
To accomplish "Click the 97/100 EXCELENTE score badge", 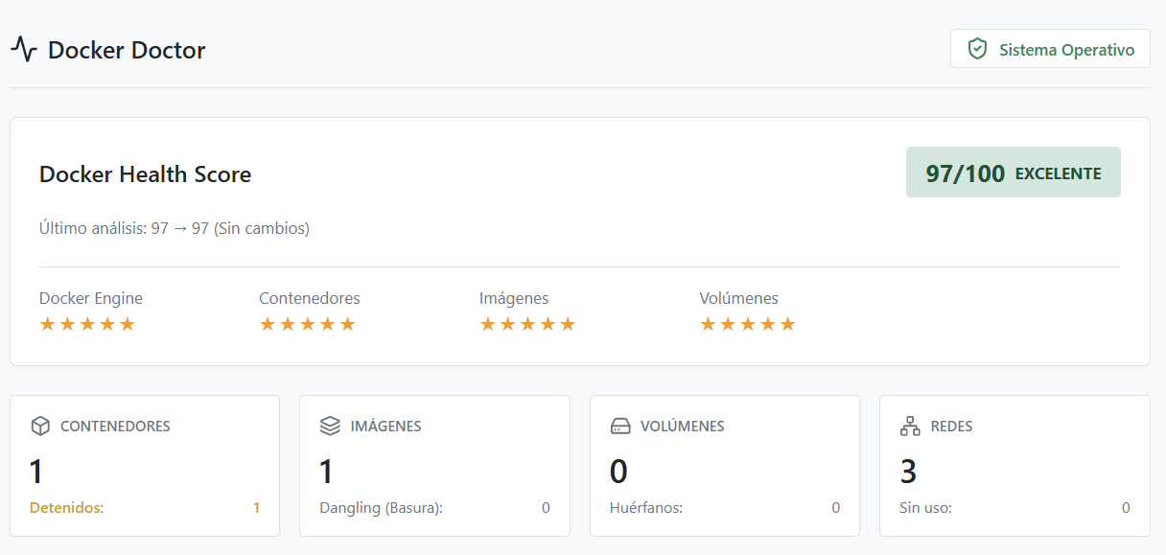I will [1014, 173].
